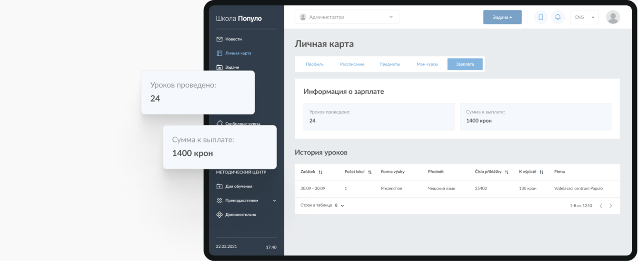Expand the Администратор role dropdown
This screenshot has width=638, height=273.
click(x=347, y=17)
